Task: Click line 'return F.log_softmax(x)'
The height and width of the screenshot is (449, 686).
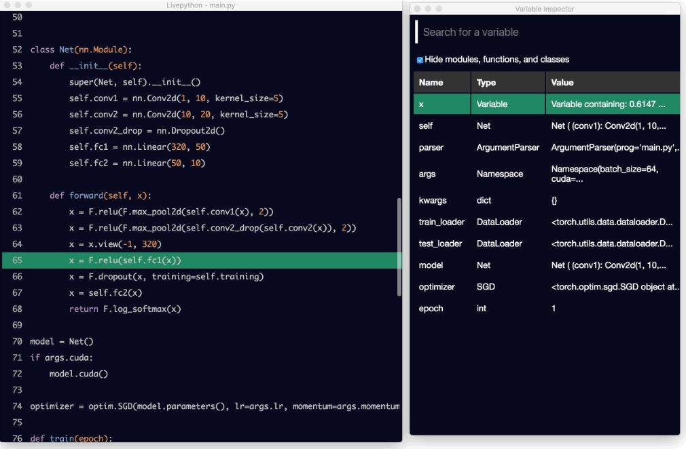Action: pyautogui.click(x=125, y=309)
